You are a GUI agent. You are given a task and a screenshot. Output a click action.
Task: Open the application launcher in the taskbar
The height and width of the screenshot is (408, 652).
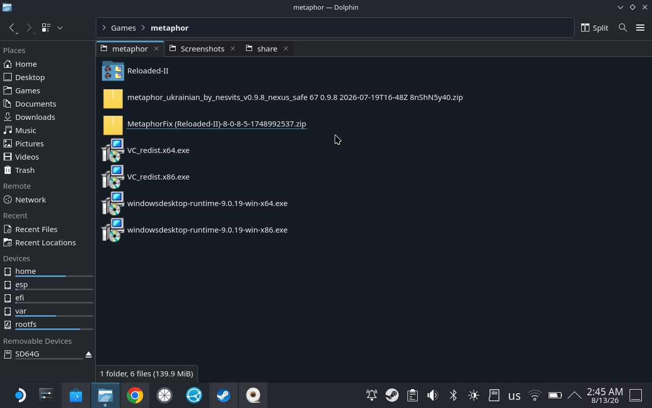coord(19,395)
